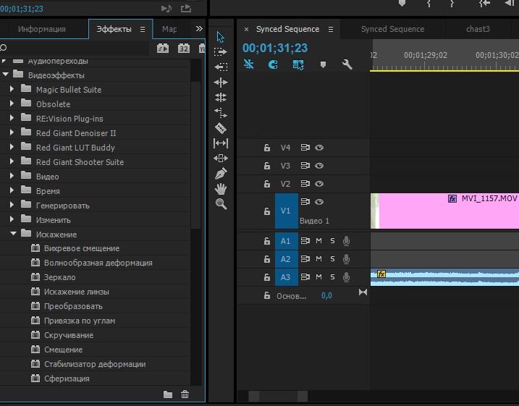The width and height of the screenshot is (519, 406).
Task: Select the Track Select Backward tool
Action: pos(221,67)
